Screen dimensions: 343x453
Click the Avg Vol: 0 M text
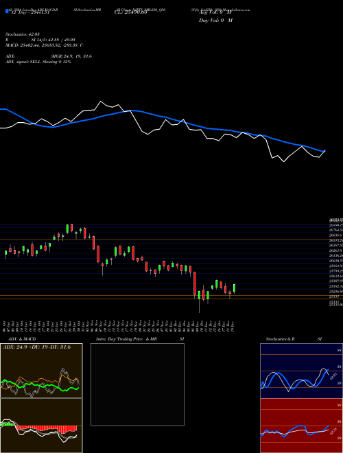point(216,12)
